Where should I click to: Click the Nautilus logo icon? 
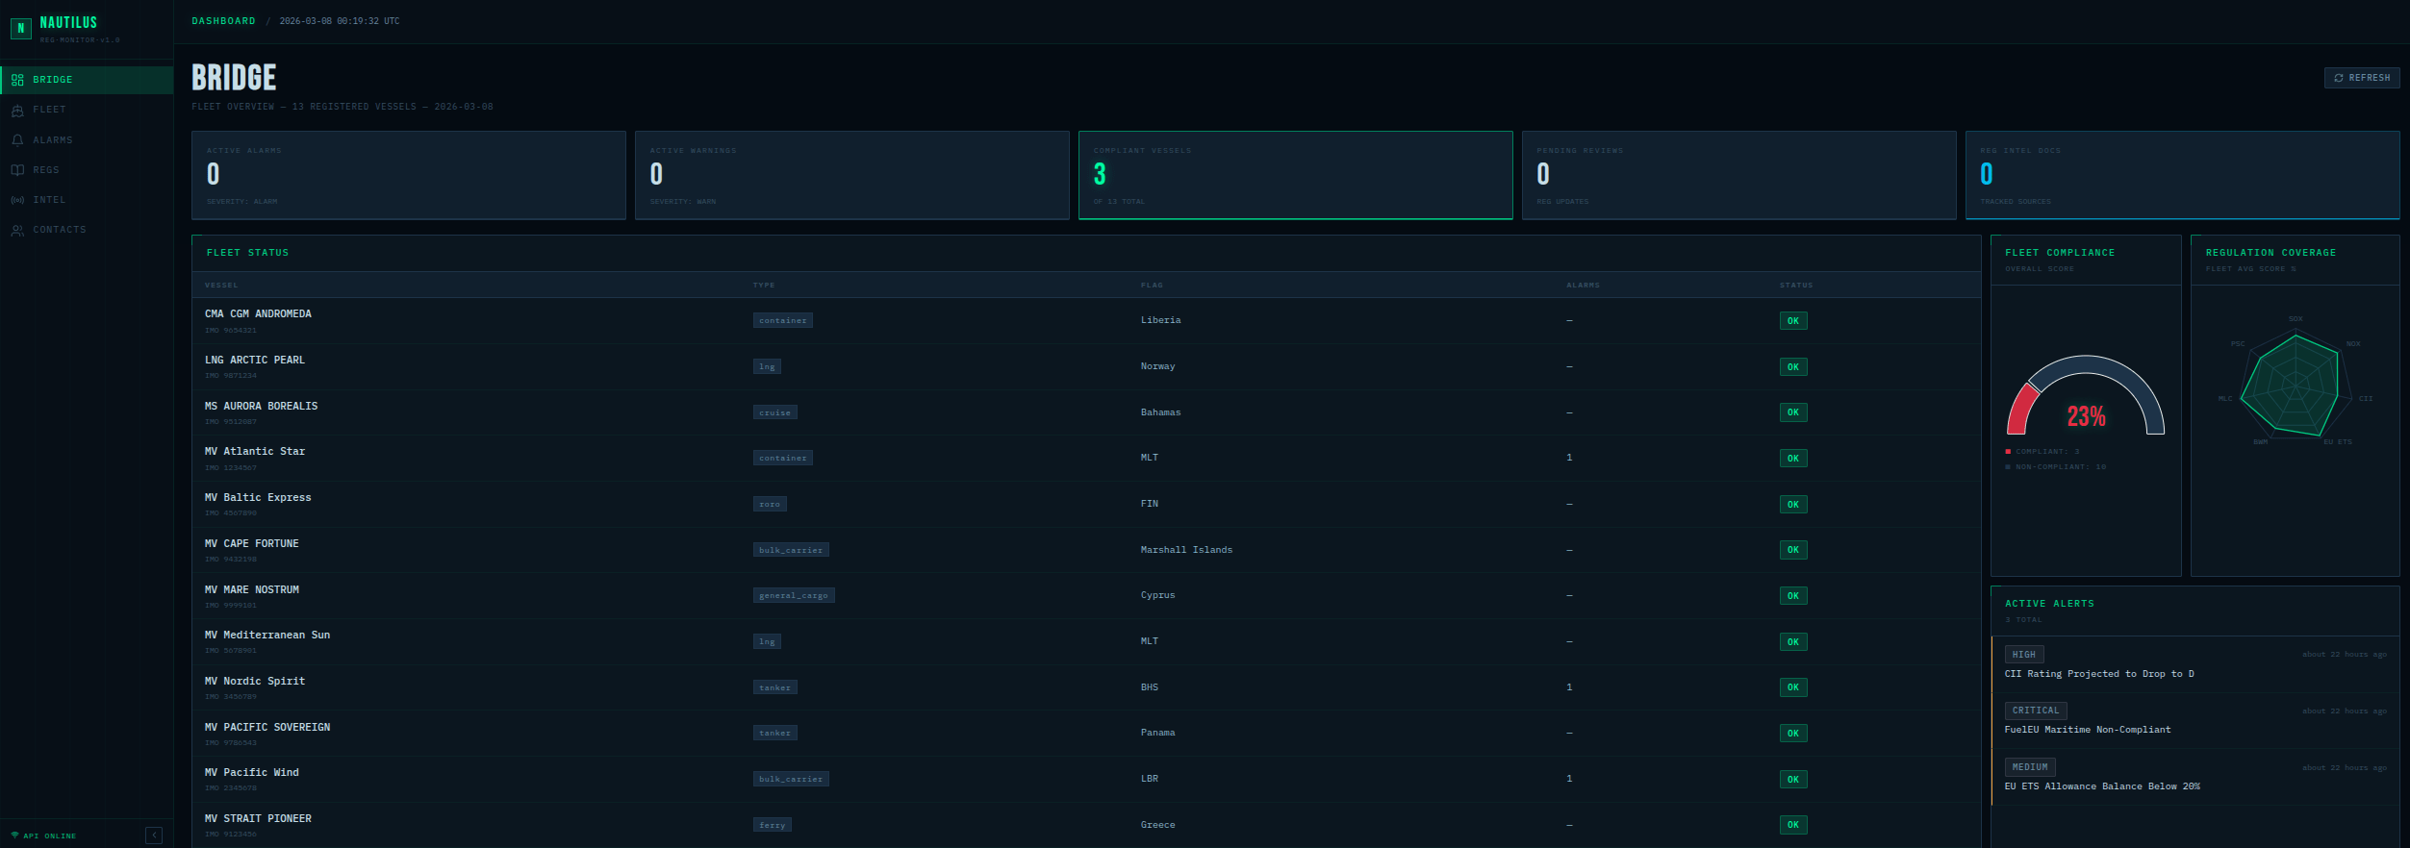click(x=20, y=29)
